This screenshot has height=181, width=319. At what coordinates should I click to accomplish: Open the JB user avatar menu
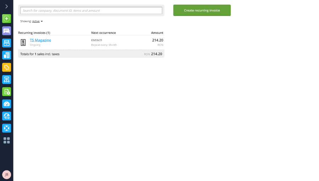tap(6, 175)
